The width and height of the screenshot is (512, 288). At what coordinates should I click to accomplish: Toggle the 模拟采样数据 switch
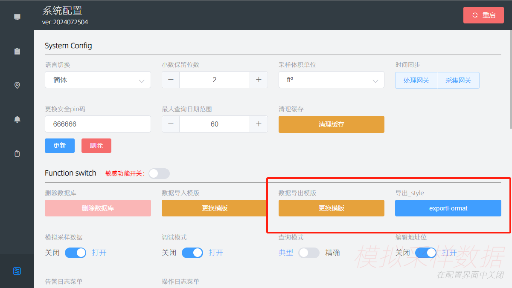pos(76,253)
